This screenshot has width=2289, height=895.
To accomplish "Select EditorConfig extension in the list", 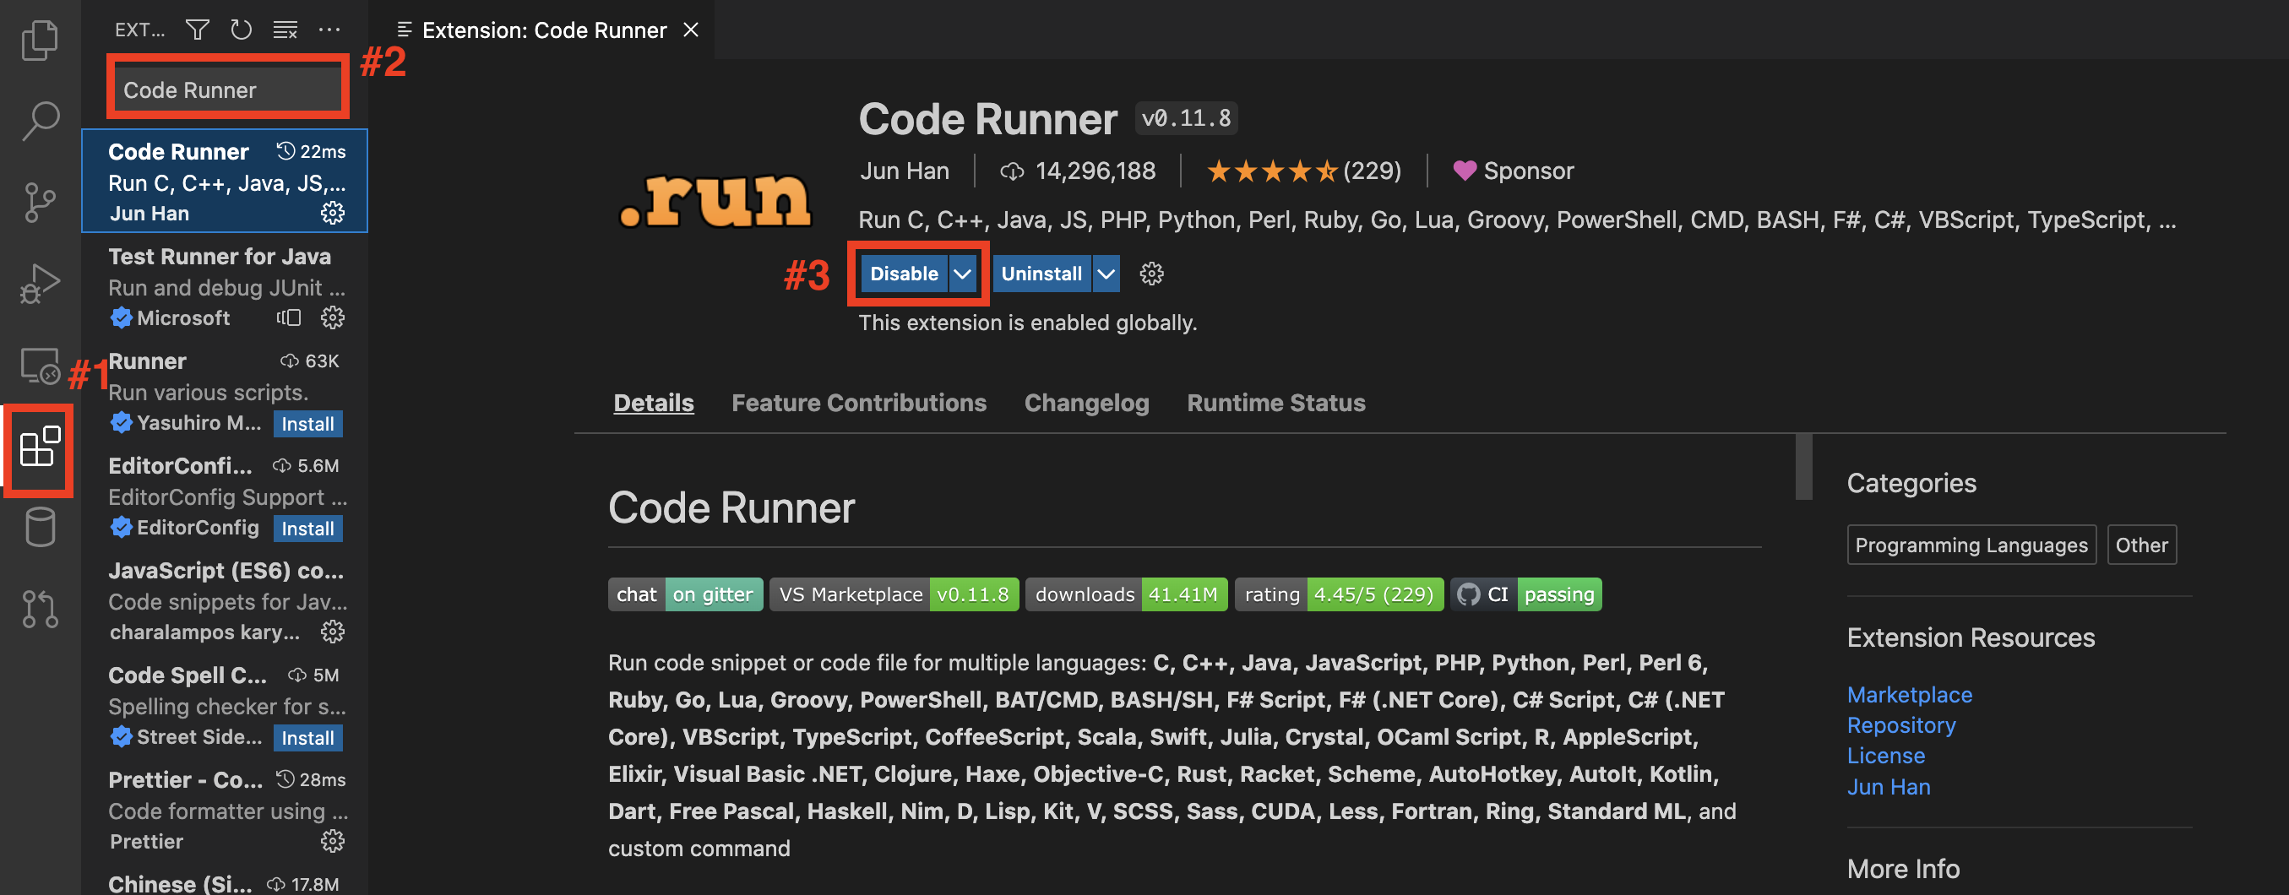I will click(224, 496).
